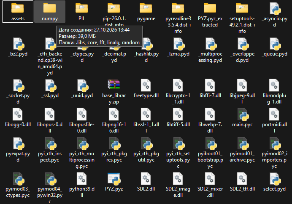Open the PIL folder icon
The width and height of the screenshot is (292, 204).
(x=82, y=8)
